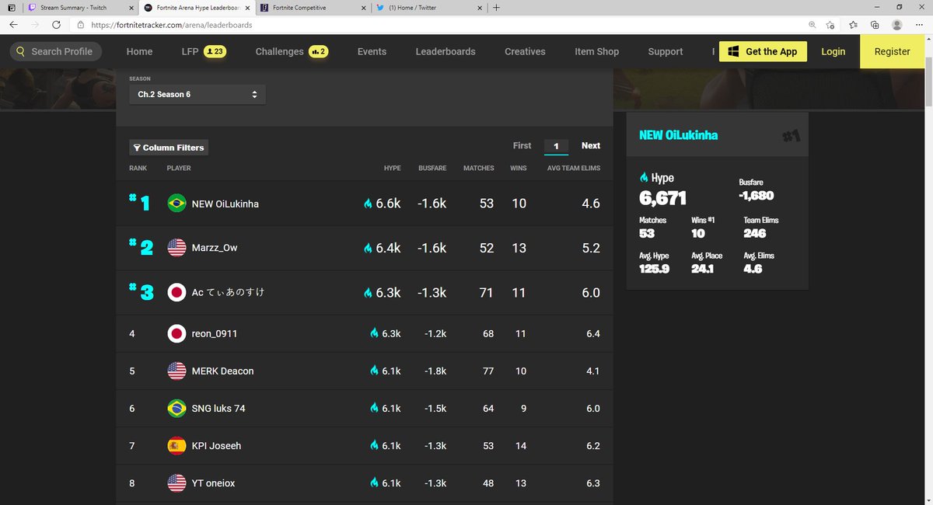The width and height of the screenshot is (933, 505).
Task: Click Brazil flag next to NEW OiLukinha
Action: pos(177,204)
